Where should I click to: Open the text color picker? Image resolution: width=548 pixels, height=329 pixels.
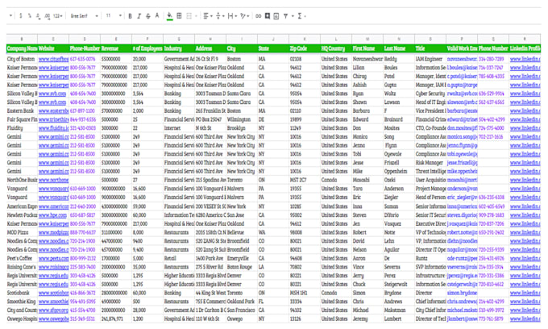coord(157,16)
